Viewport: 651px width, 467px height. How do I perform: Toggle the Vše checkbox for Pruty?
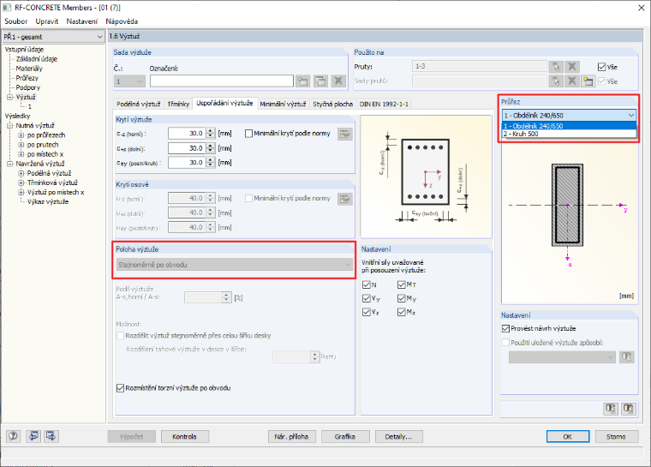tap(601, 67)
